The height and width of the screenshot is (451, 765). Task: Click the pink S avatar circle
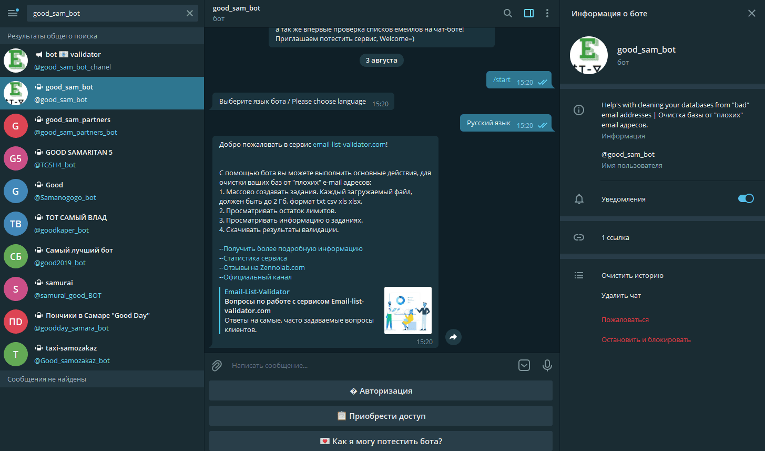16,289
